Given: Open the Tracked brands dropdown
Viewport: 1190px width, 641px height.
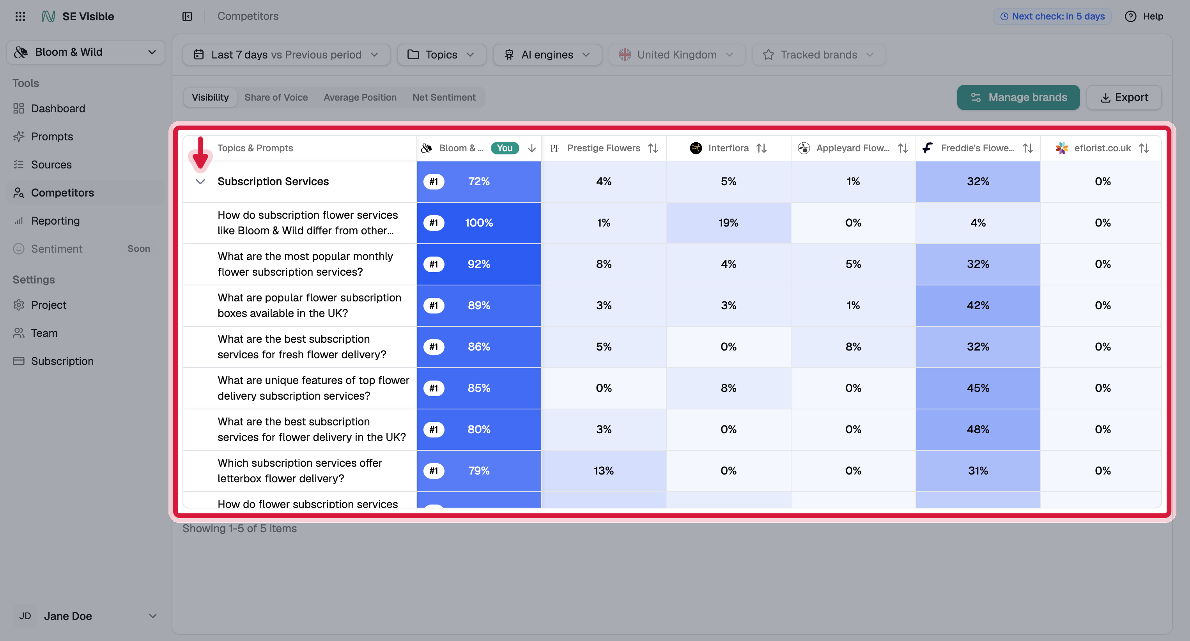Looking at the screenshot, I should 818,55.
